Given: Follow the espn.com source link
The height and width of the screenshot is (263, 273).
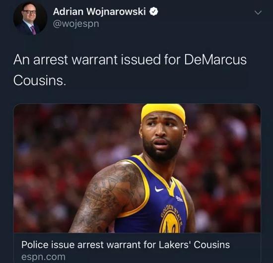Looking at the screenshot, I should tap(43, 257).
